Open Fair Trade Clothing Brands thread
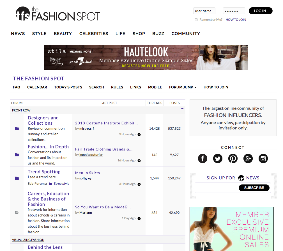 [x=104, y=149]
